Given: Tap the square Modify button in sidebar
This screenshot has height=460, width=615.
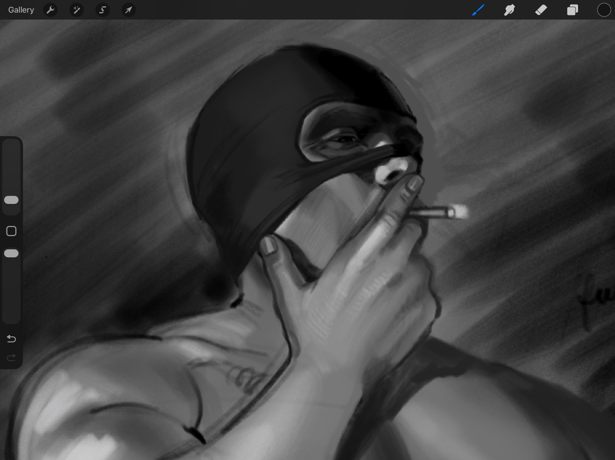Looking at the screenshot, I should (11, 231).
